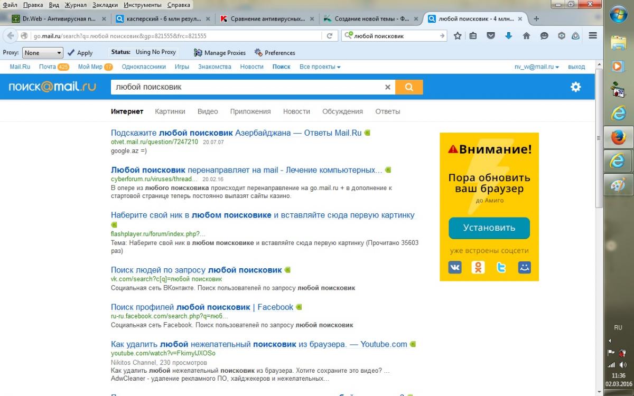Viewport: 634px width, 396px height.
Task: Open proxy Preferences
Action: pyautogui.click(x=275, y=53)
